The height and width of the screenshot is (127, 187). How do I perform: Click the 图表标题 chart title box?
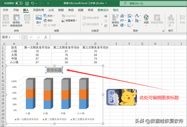point(54,70)
